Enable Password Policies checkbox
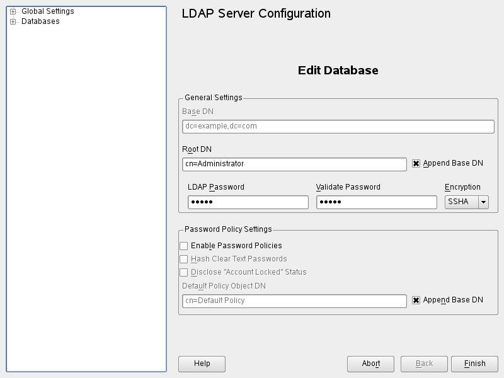Image resolution: width=504 pixels, height=378 pixels. coord(184,246)
